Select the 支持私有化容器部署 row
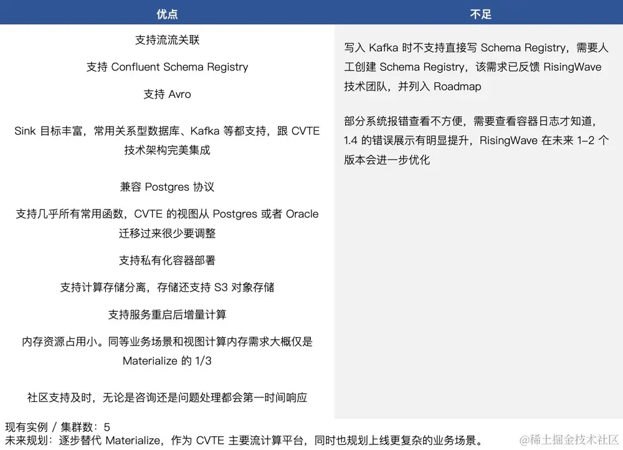Screen dimensions: 623x450 [x=167, y=260]
